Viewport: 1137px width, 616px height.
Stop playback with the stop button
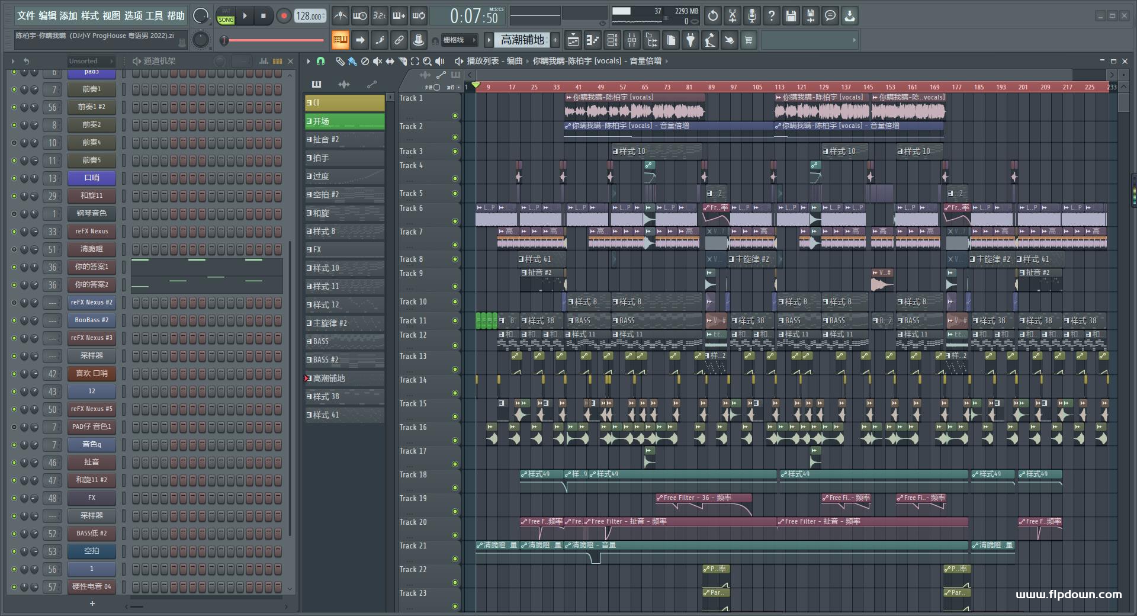[264, 16]
